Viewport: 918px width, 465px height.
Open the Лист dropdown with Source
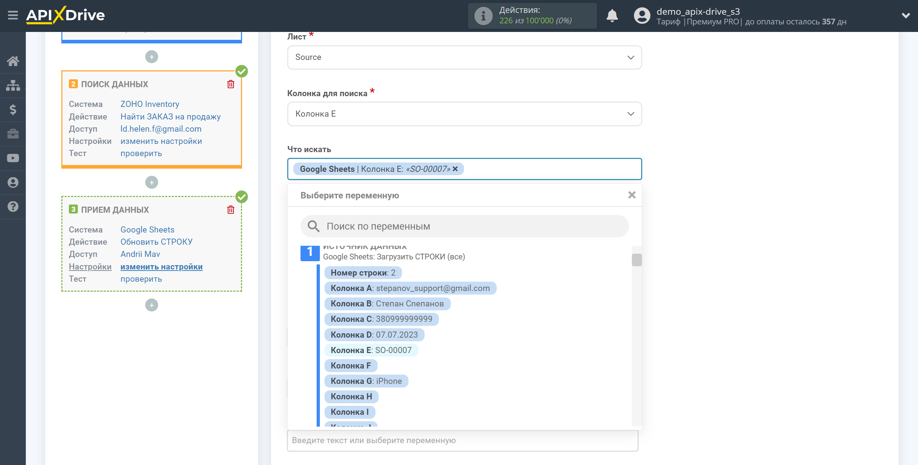464,57
